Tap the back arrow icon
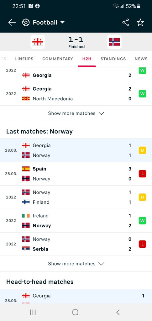Screen dimensions: 152x321 [x=12, y=22]
